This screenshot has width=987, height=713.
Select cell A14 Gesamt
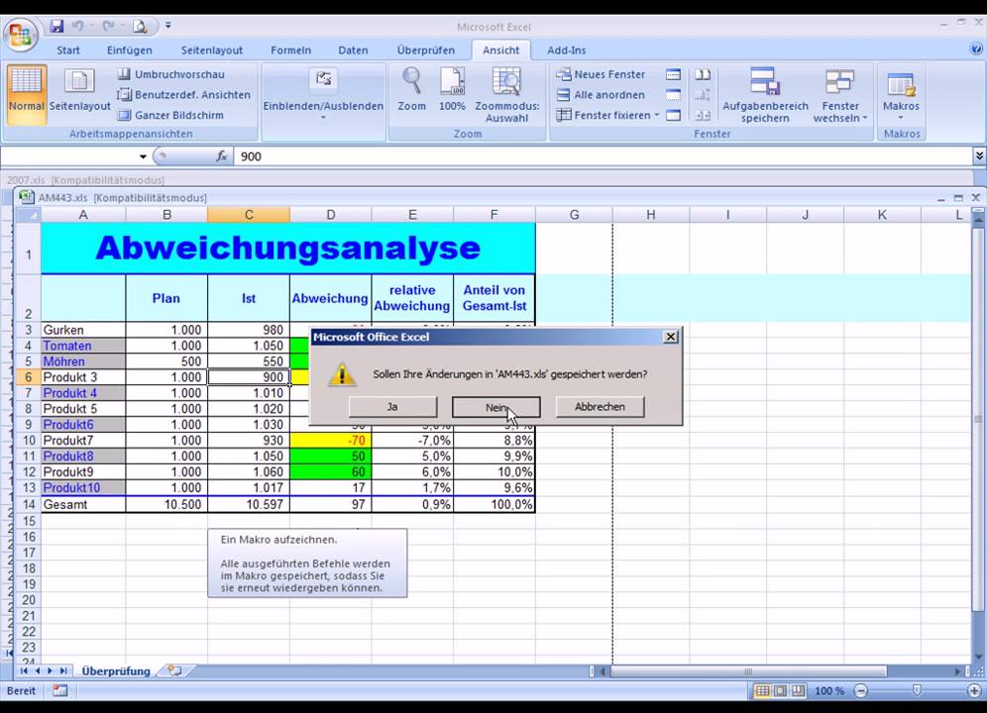click(x=83, y=504)
